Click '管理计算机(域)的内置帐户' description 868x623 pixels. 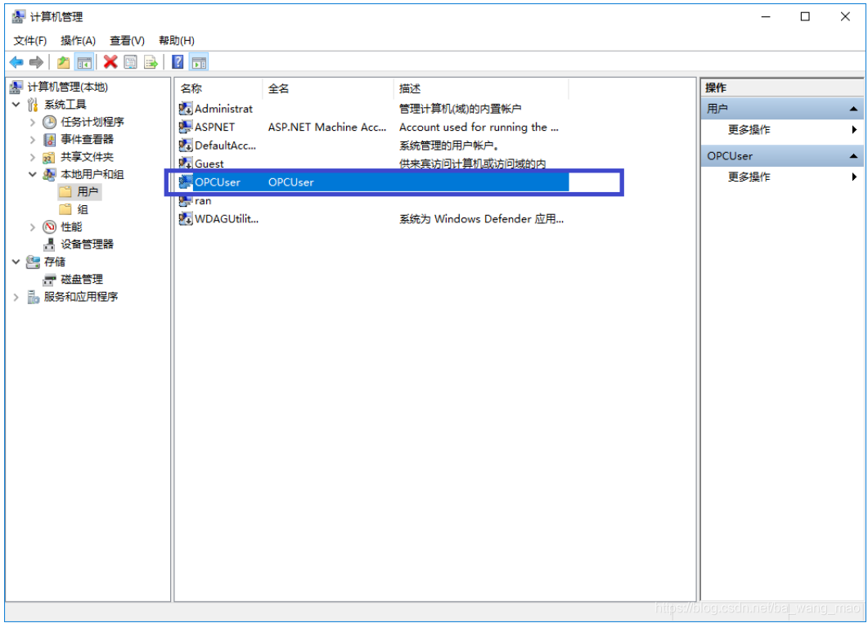[x=460, y=109]
